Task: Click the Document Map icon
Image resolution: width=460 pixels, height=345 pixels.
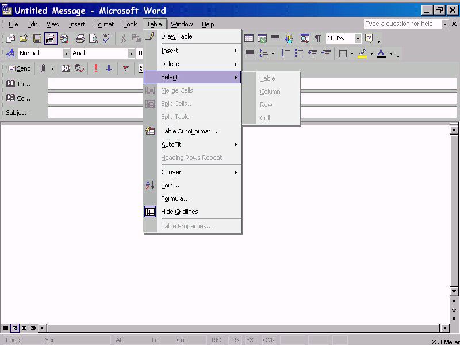Action: tap(305, 39)
